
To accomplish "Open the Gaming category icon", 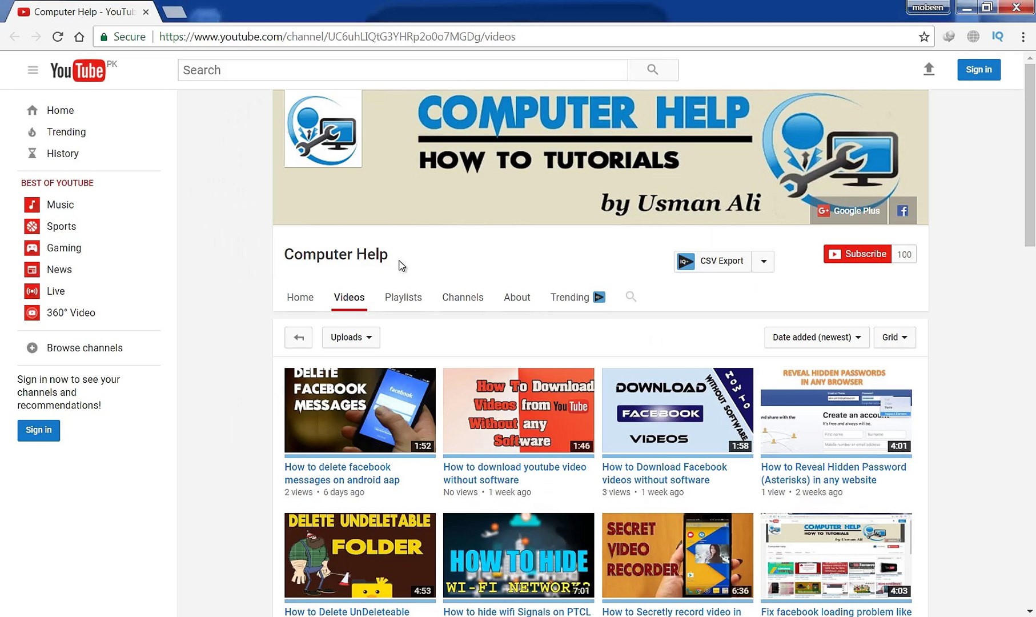I will click(32, 248).
